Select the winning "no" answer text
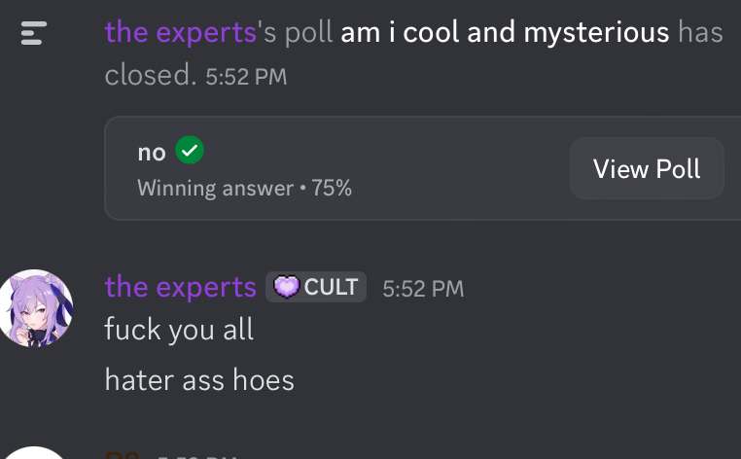 [x=152, y=153]
